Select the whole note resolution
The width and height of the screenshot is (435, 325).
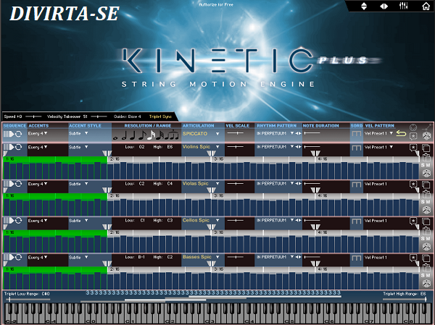coord(115,138)
